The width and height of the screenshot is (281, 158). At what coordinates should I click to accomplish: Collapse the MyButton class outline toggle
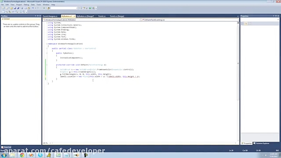[x=47, y=48]
